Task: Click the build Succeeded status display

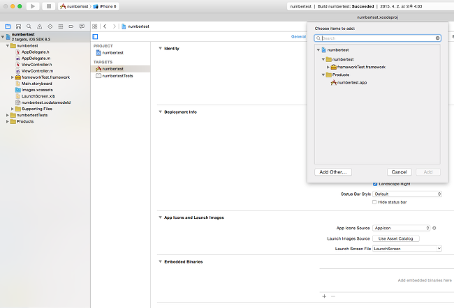Action: click(371, 6)
